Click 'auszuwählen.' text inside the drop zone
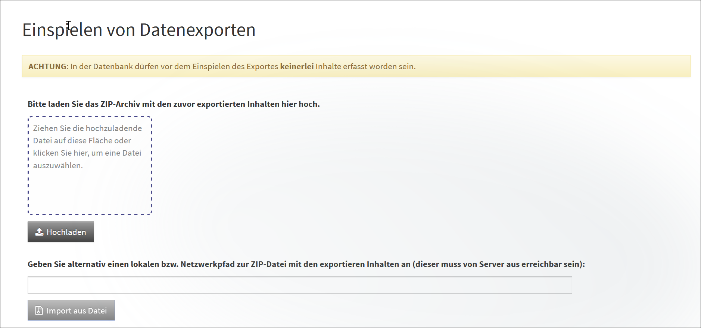The width and height of the screenshot is (701, 328). click(58, 166)
